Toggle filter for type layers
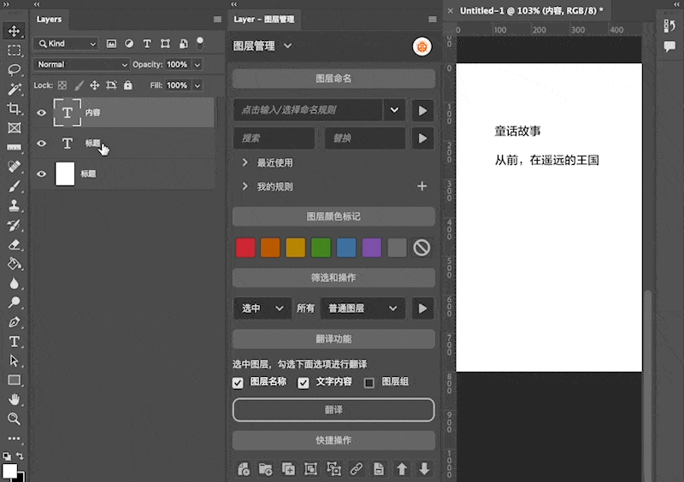 (x=147, y=44)
